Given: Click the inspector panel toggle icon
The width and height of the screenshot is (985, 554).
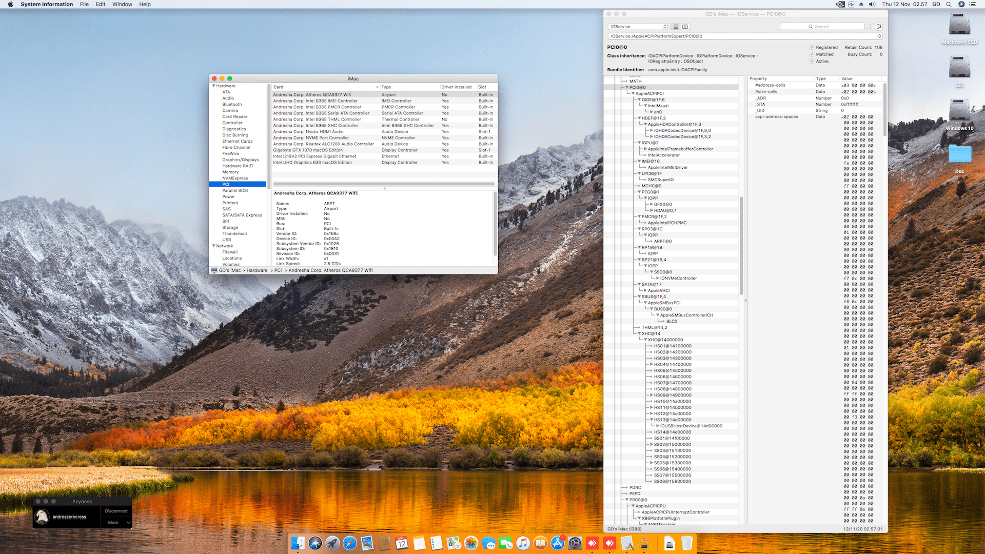Looking at the screenshot, I should click(x=879, y=27).
